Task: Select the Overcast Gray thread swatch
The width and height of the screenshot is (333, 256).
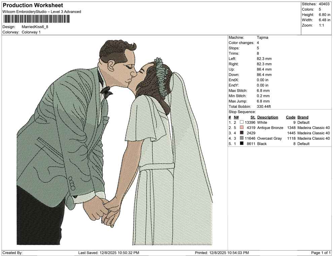Action: [x=241, y=138]
